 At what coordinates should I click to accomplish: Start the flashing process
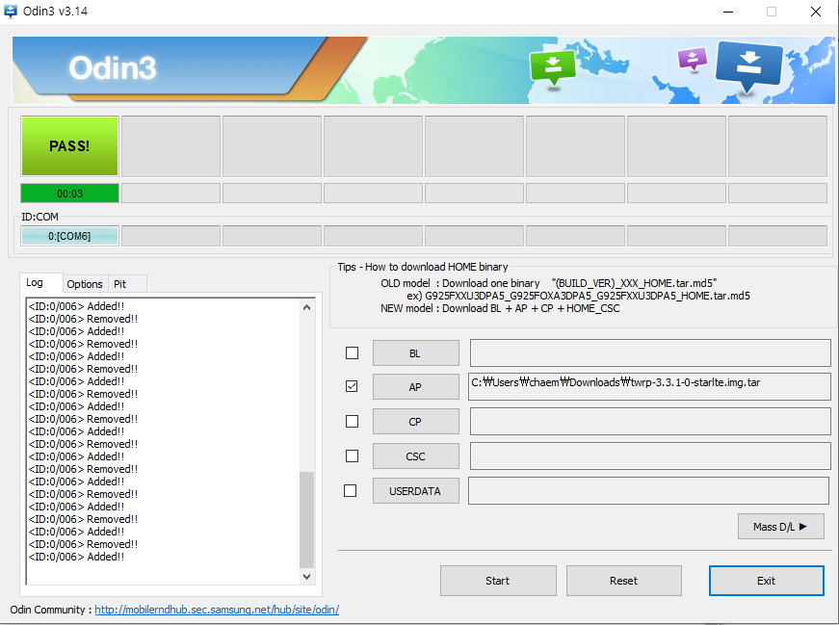[498, 581]
